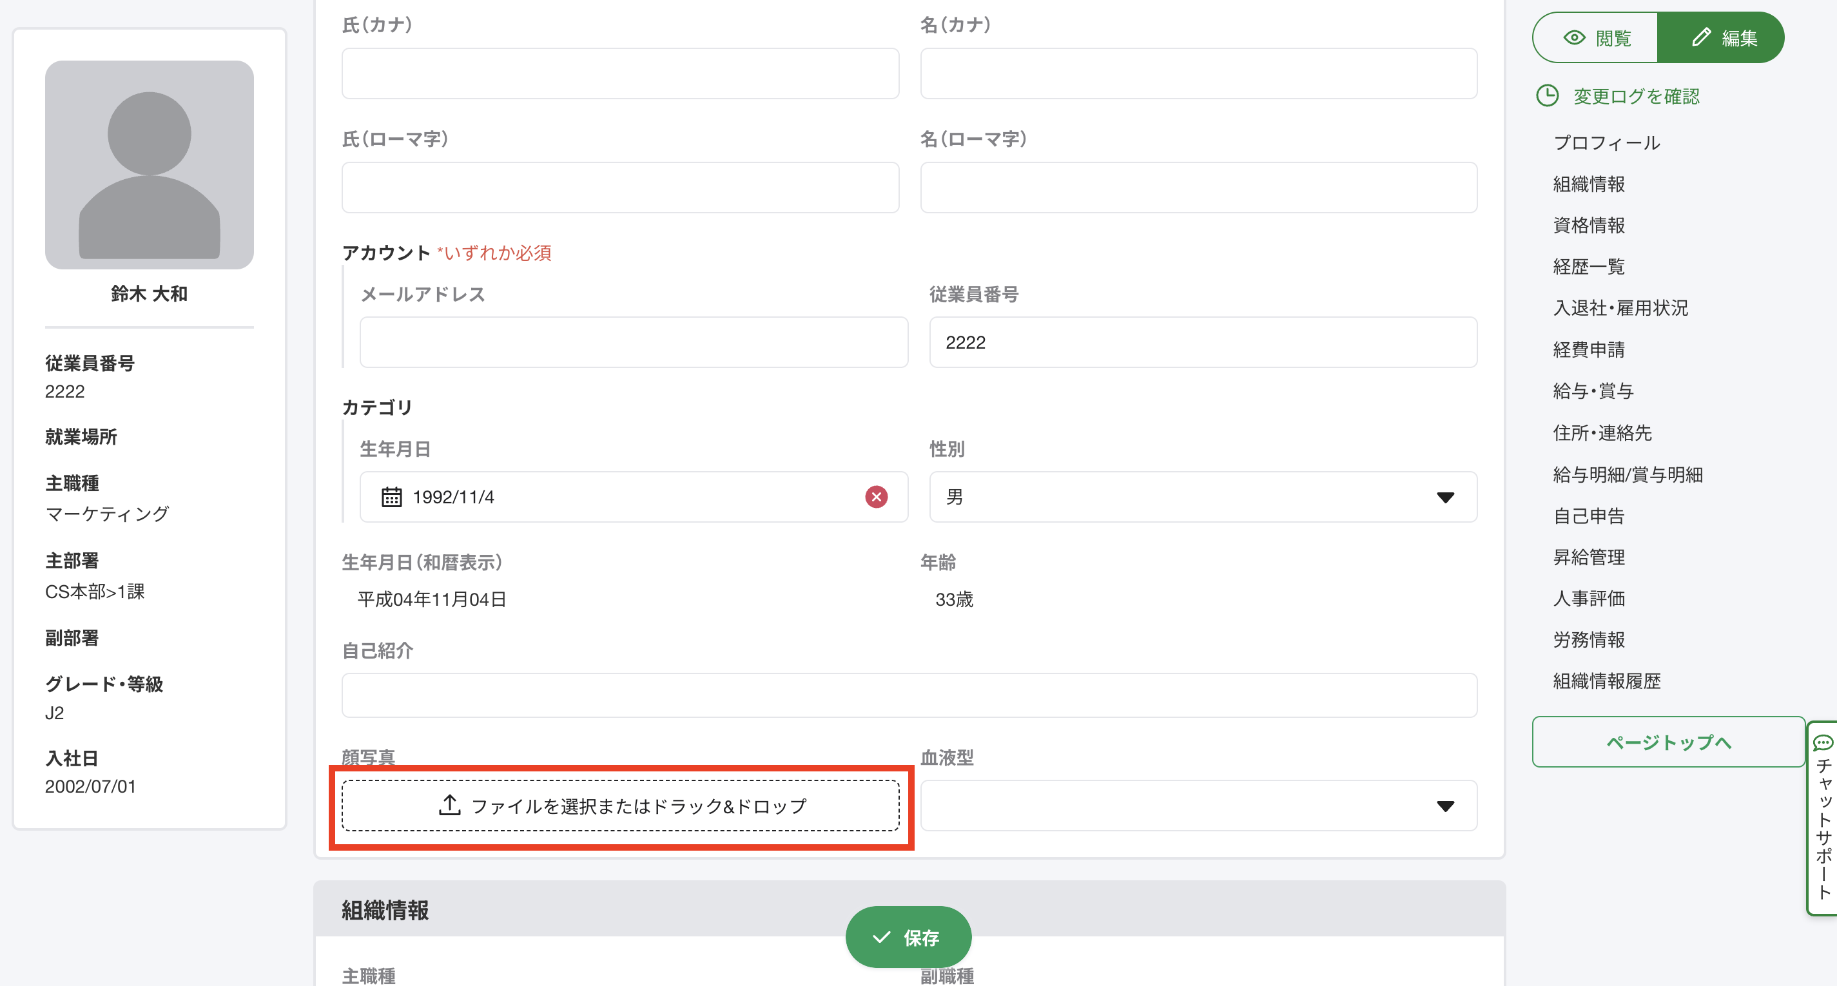Expand the 血液型 dropdown
This screenshot has height=986, width=1837.
click(1198, 806)
